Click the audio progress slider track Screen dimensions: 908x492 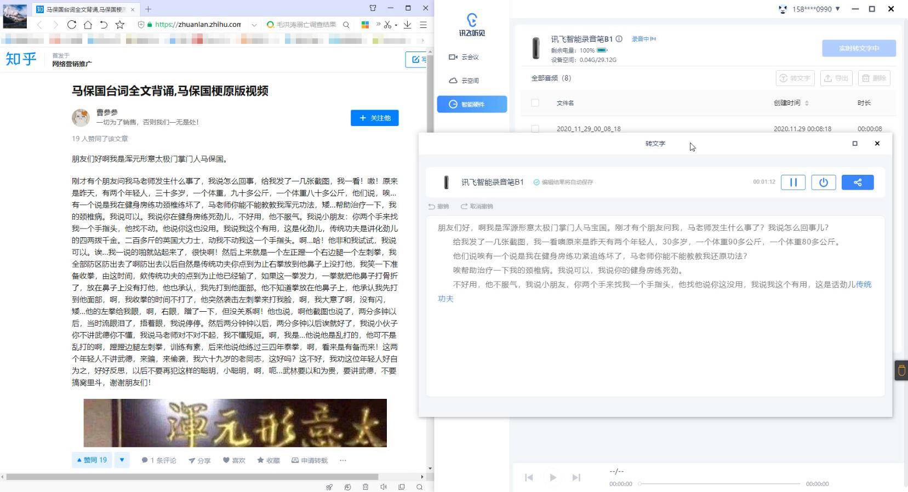point(719,484)
